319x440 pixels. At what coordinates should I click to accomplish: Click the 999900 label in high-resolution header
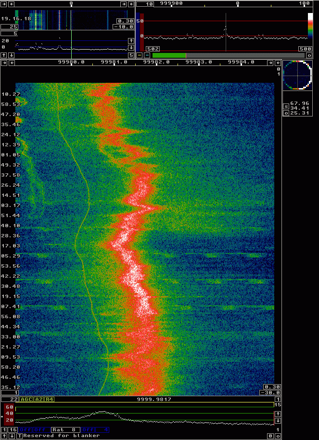point(171,4)
